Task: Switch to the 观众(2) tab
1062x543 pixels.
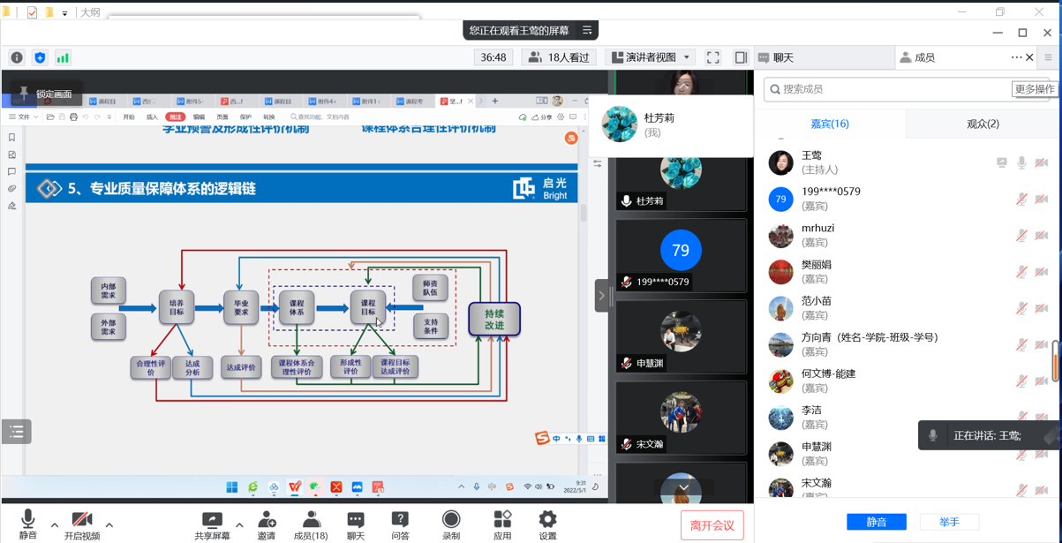Action: 983,124
